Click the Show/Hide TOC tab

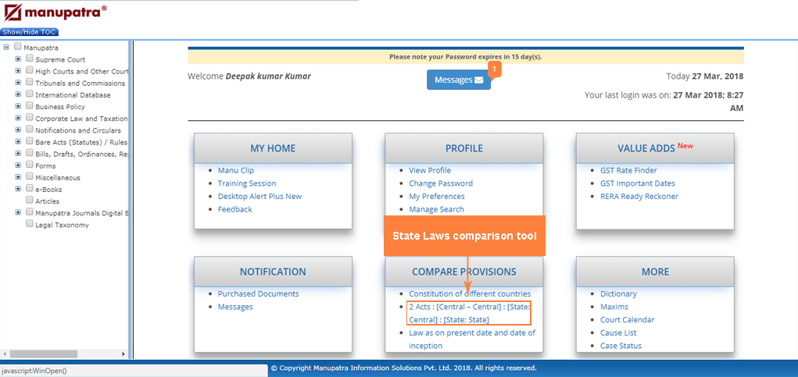[30, 32]
